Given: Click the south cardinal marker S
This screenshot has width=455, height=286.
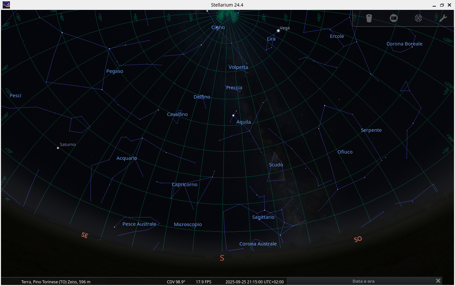Looking at the screenshot, I should click(222, 258).
